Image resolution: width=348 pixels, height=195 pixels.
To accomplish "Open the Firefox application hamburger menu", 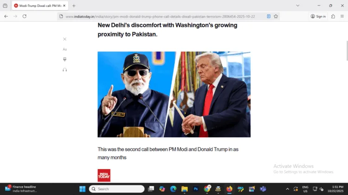I will 342,16.
